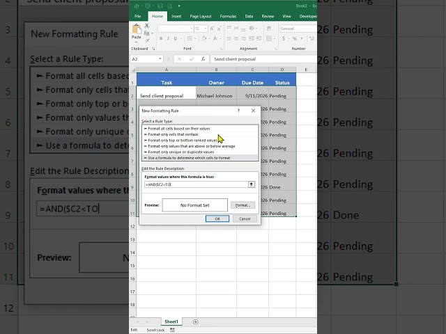Apply Accounting dollar number format
This screenshot has width=446, height=334.
pyautogui.click(x=284, y=38)
